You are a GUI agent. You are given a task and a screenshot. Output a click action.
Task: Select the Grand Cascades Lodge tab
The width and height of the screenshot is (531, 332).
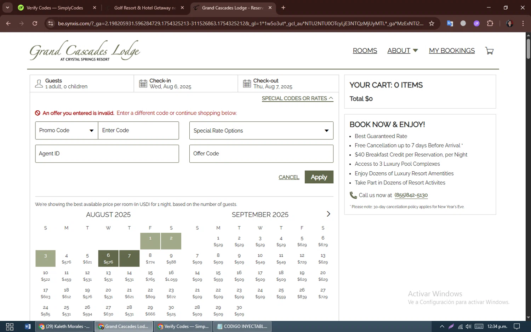point(233,8)
